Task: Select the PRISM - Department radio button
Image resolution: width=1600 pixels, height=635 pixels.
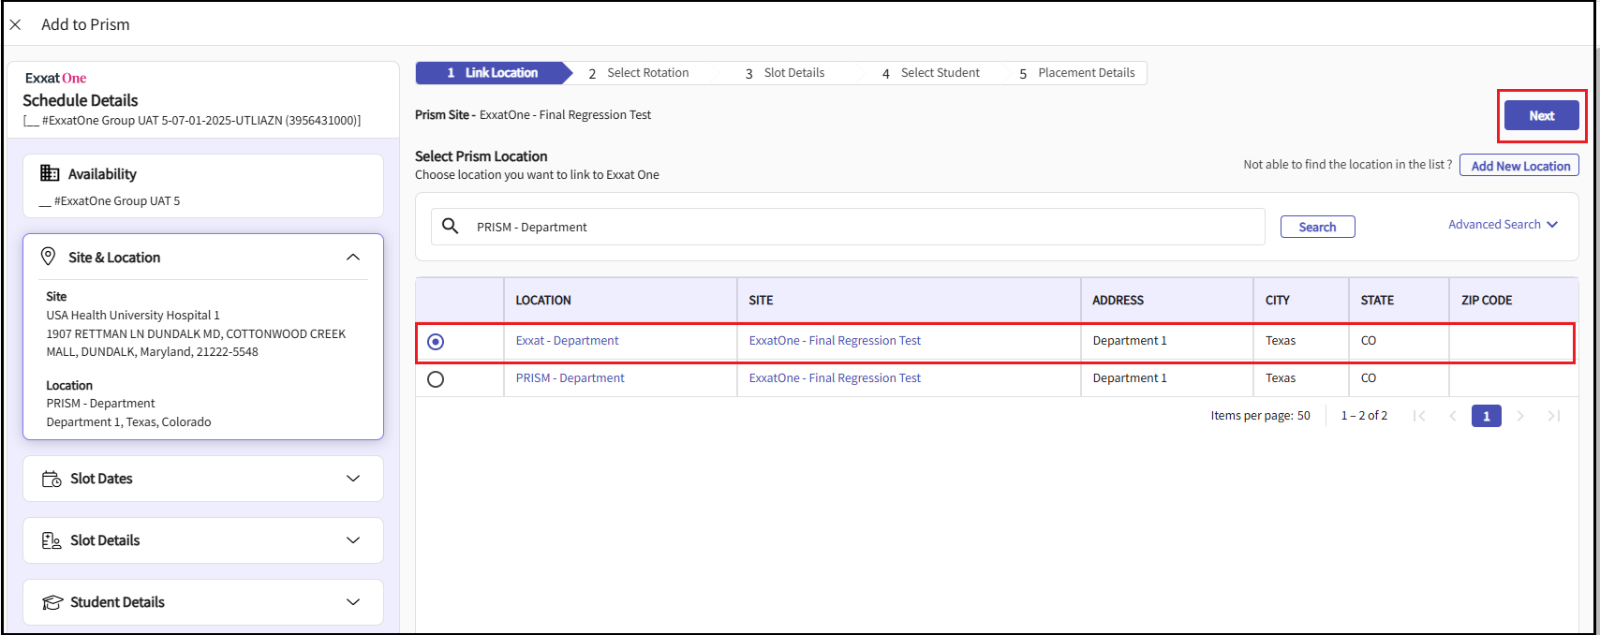Action: 436,379
